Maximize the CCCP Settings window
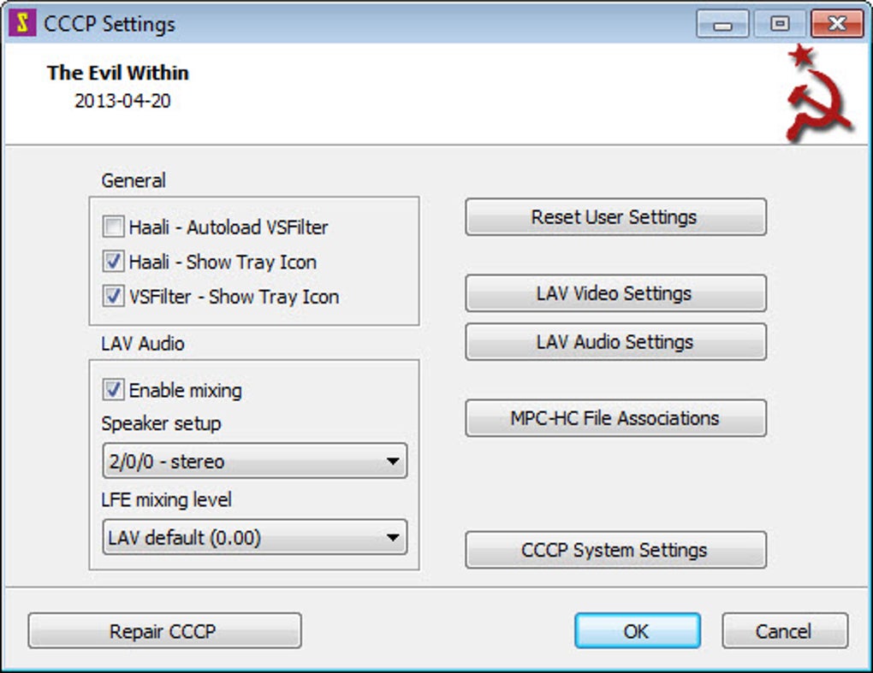Screen dimensions: 873x673 pyautogui.click(x=780, y=24)
